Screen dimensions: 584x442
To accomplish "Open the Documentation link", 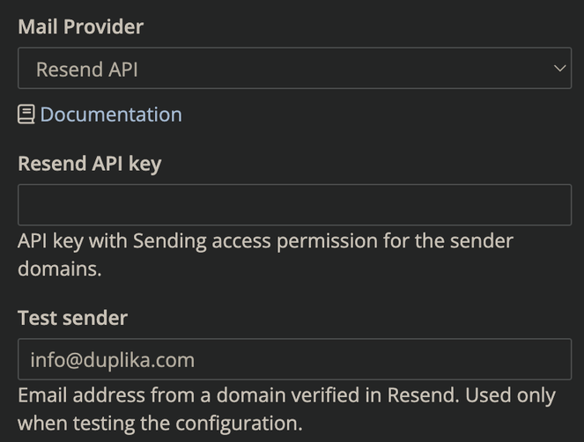I will pos(111,114).
